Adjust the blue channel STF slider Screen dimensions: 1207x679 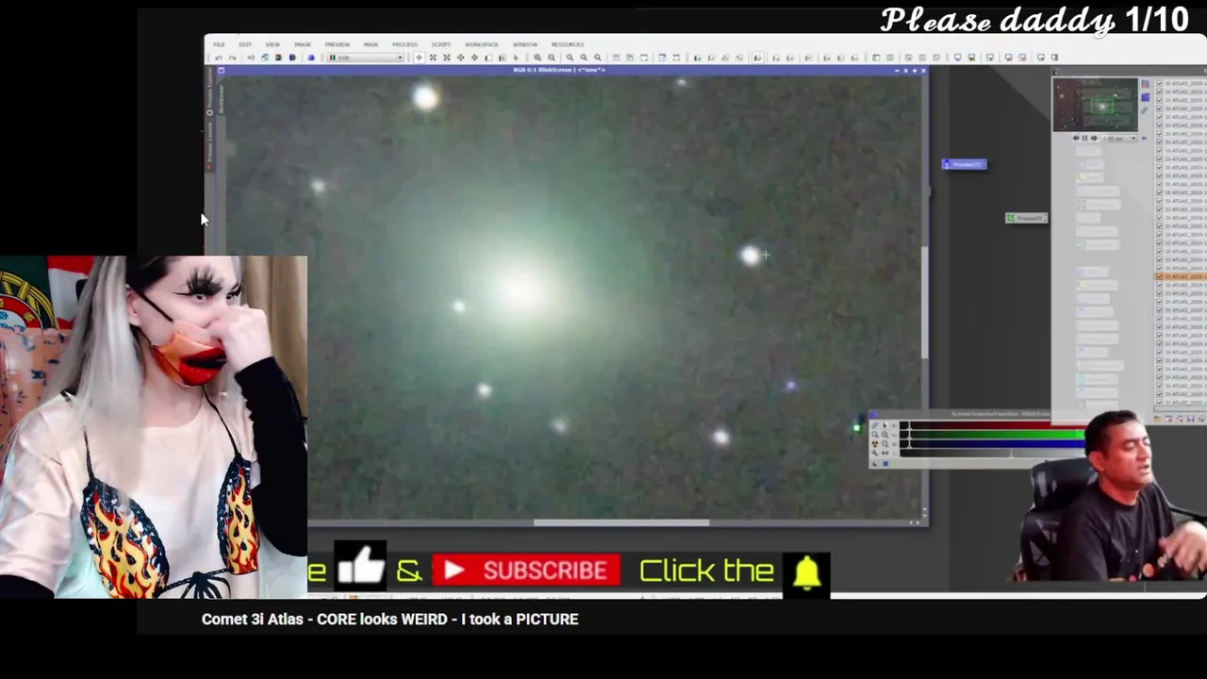pyautogui.click(x=992, y=444)
